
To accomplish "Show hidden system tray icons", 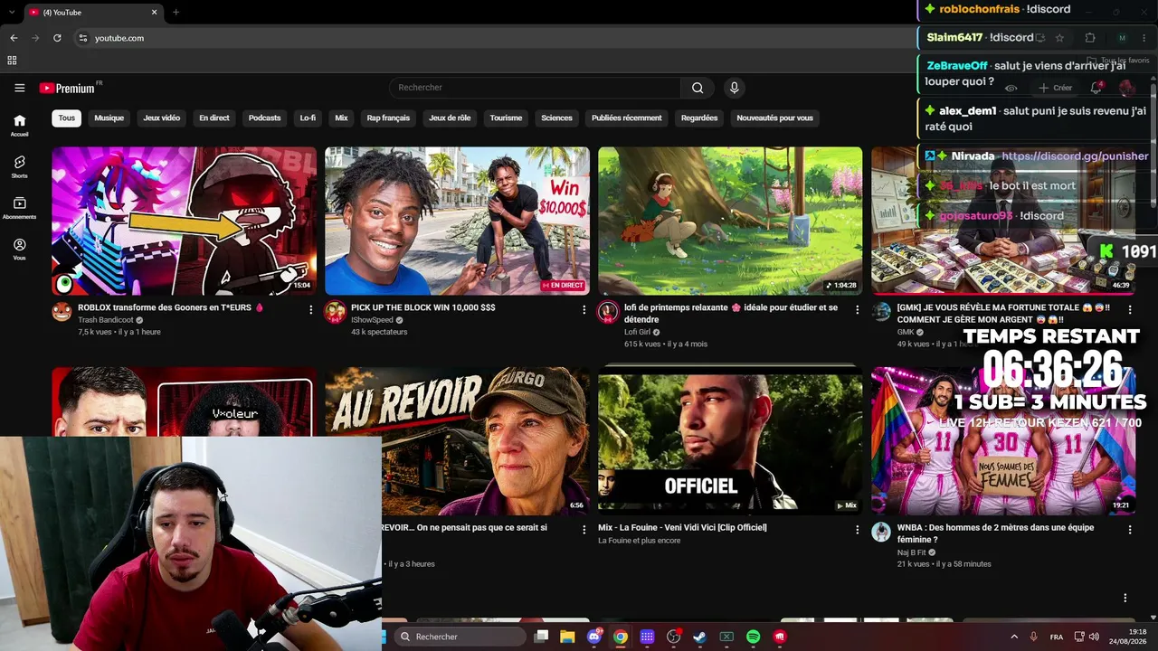I will point(1013,637).
